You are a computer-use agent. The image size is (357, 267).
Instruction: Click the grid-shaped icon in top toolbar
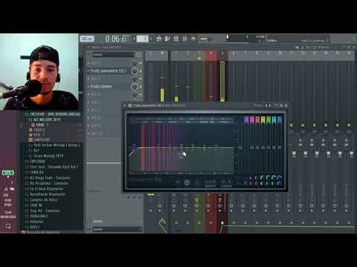(176, 39)
